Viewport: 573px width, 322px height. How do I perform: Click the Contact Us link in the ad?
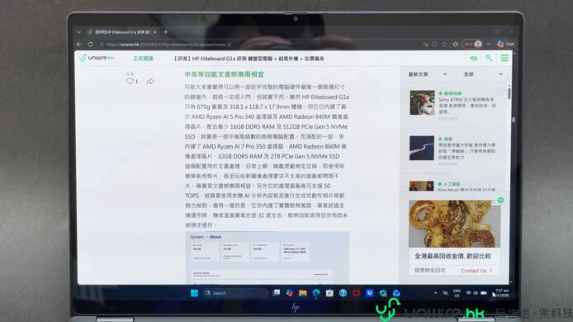[476, 271]
